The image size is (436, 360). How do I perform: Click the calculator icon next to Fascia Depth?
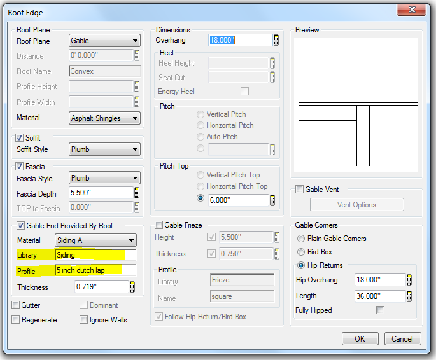pos(136,193)
